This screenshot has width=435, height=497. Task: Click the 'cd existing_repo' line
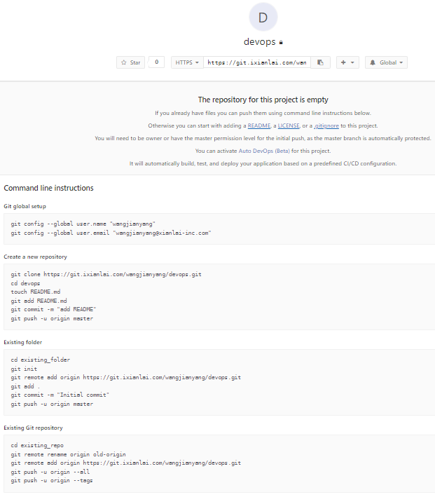pos(37,445)
